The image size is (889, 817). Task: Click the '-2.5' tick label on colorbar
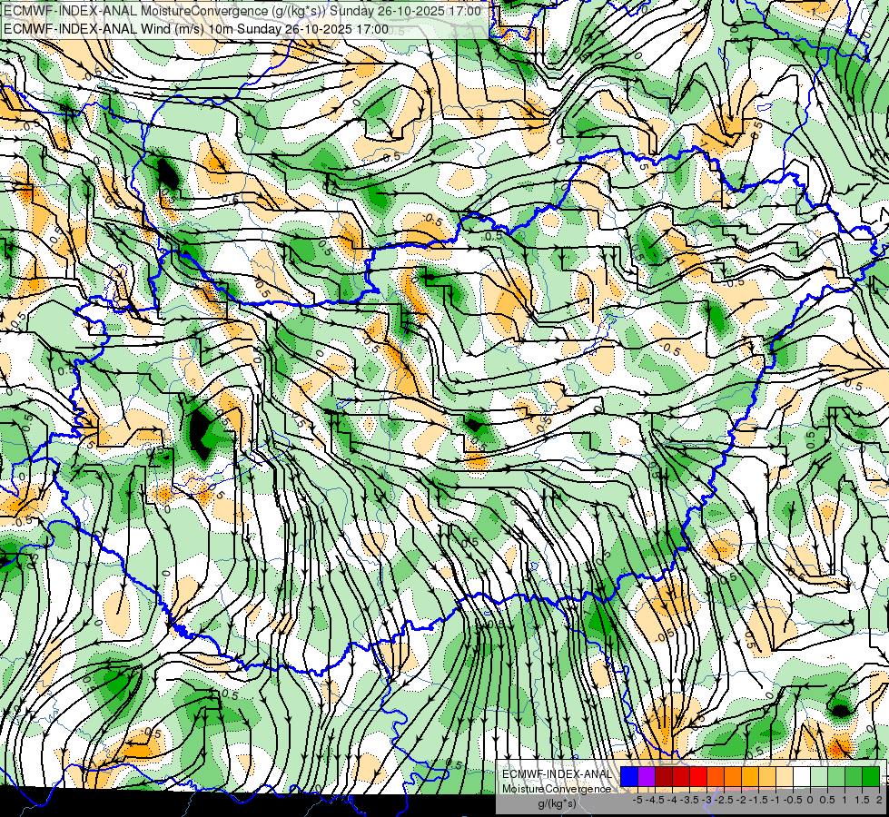[x=724, y=800]
